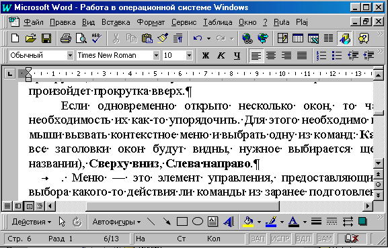Open the Файл menu
Image resolution: width=388 pixels, height=248 pixels.
pos(34,22)
